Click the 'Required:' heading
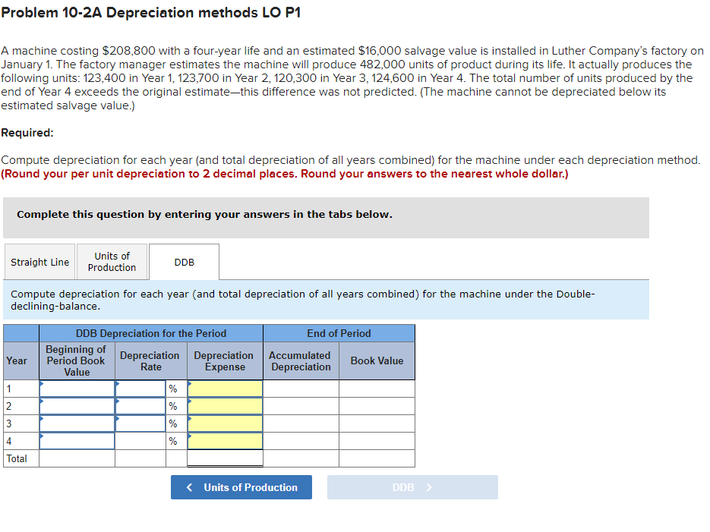The image size is (710, 532). click(x=27, y=133)
